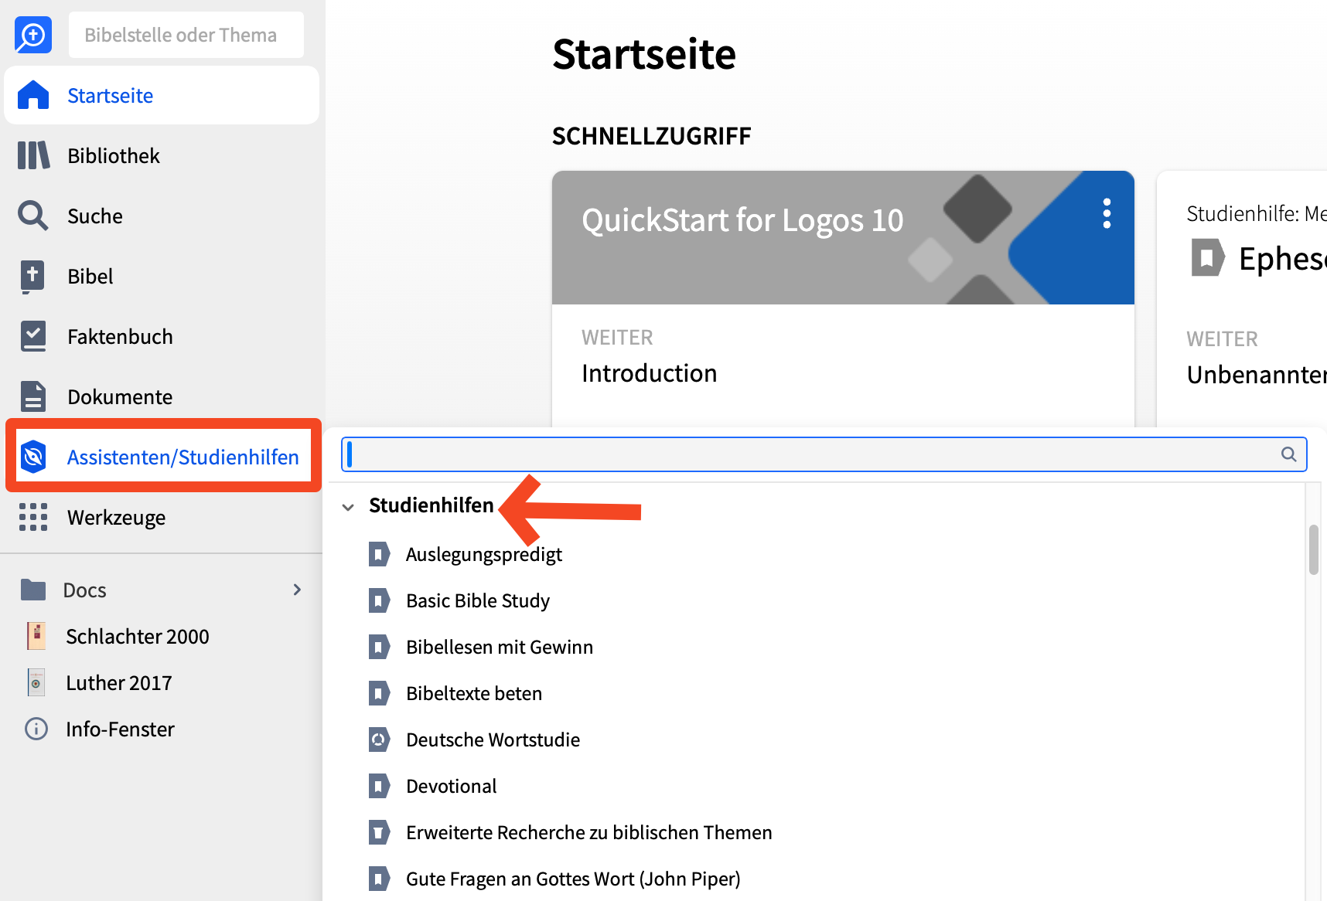The height and width of the screenshot is (901, 1327).
Task: Click the Bibelstelle oder Thema search field
Action: (x=186, y=35)
